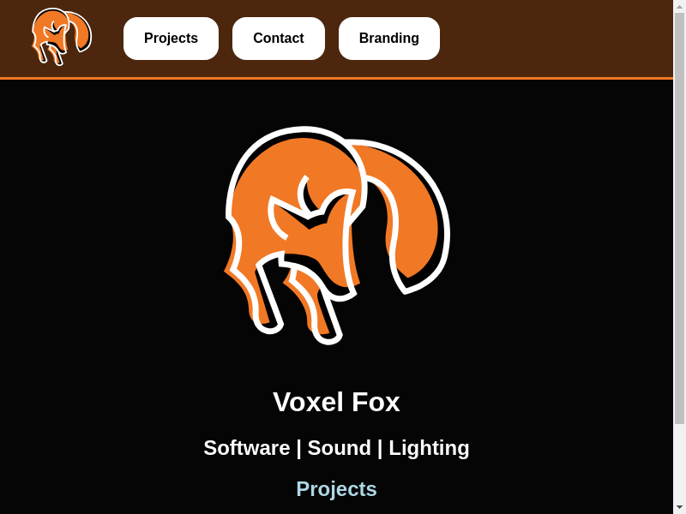The height and width of the screenshot is (514, 686).
Task: Click the small Voxel Fox header logo
Action: pyautogui.click(x=61, y=37)
